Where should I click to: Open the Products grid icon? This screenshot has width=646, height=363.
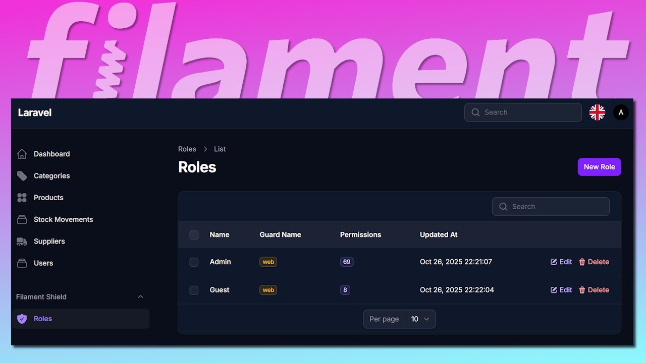22,198
